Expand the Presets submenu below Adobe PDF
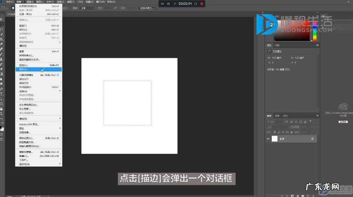This screenshot has height=197, width=353. [39, 129]
